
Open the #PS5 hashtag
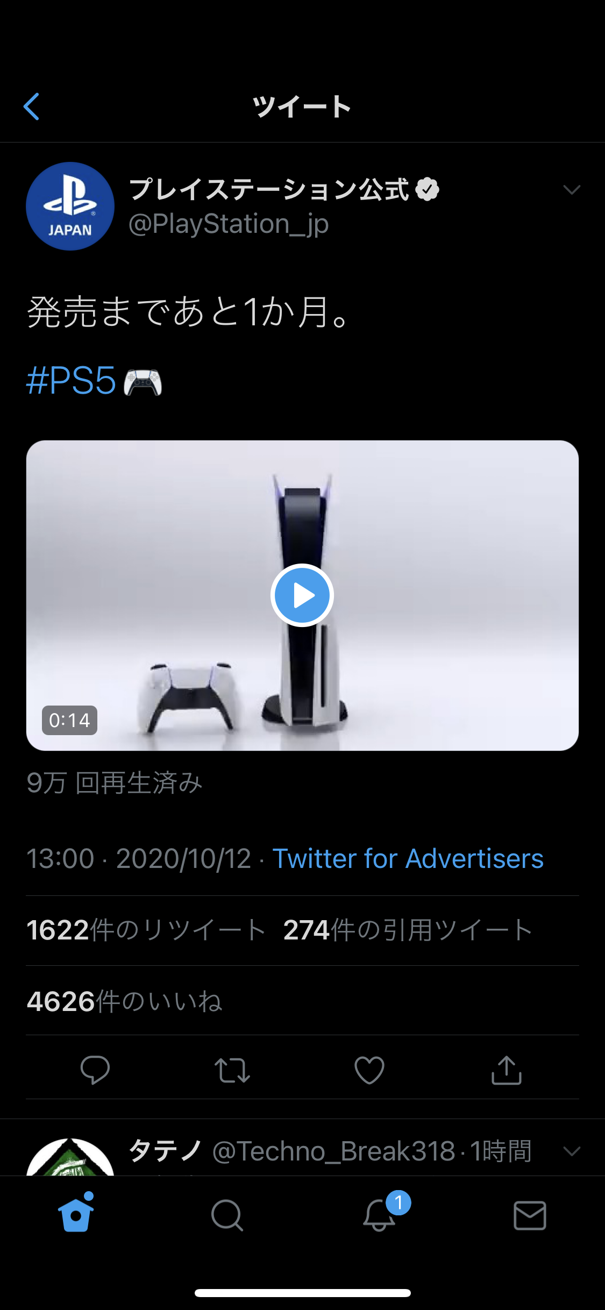[x=71, y=381]
